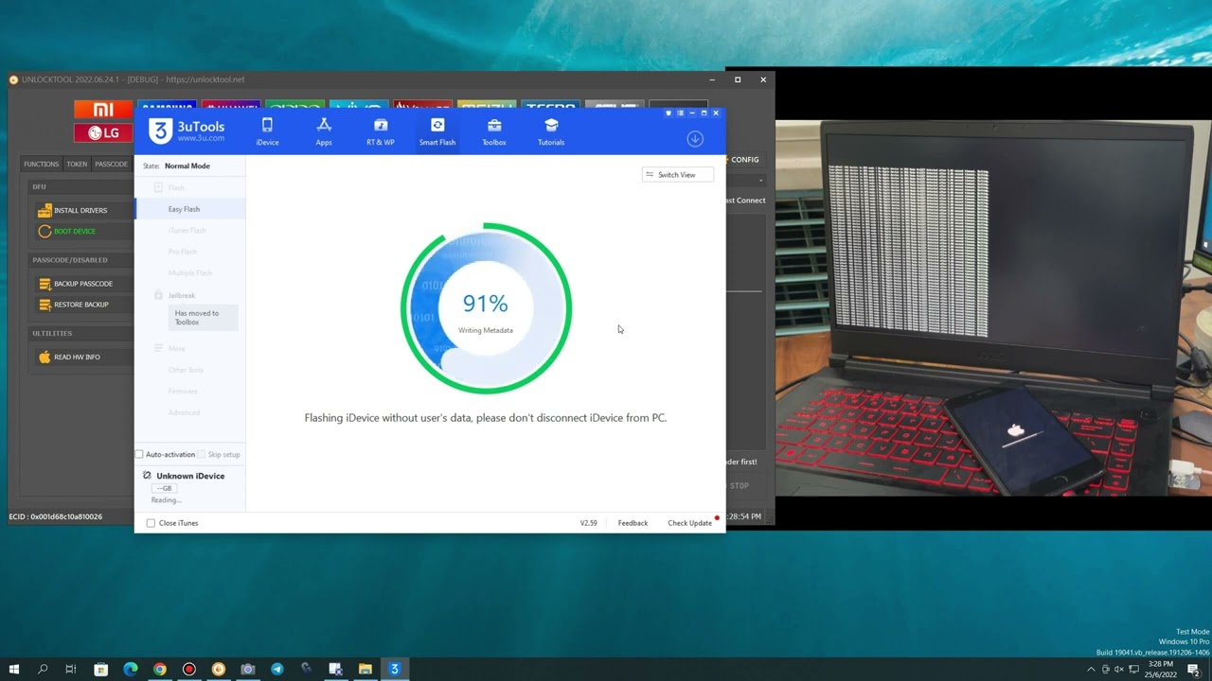Click the Feedback link
The height and width of the screenshot is (681, 1212).
point(633,523)
